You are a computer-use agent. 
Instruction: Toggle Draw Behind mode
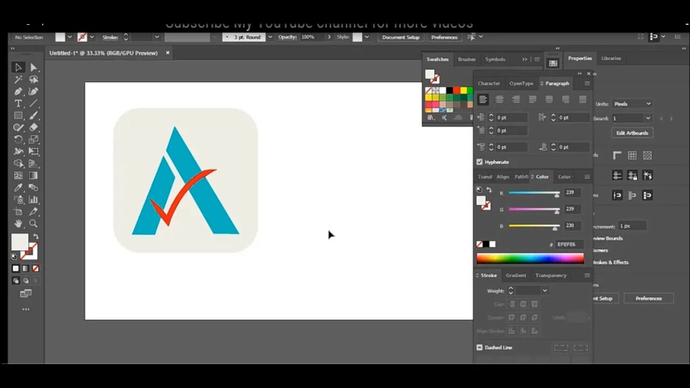[25, 281]
